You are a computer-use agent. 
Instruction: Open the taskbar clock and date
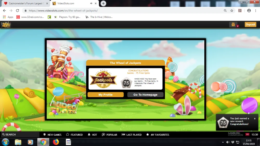click(x=249, y=142)
